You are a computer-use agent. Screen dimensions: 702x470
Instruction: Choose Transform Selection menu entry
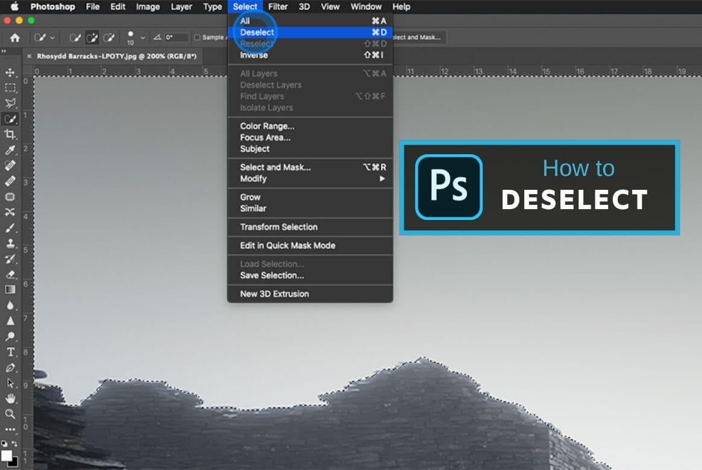[x=310, y=227]
